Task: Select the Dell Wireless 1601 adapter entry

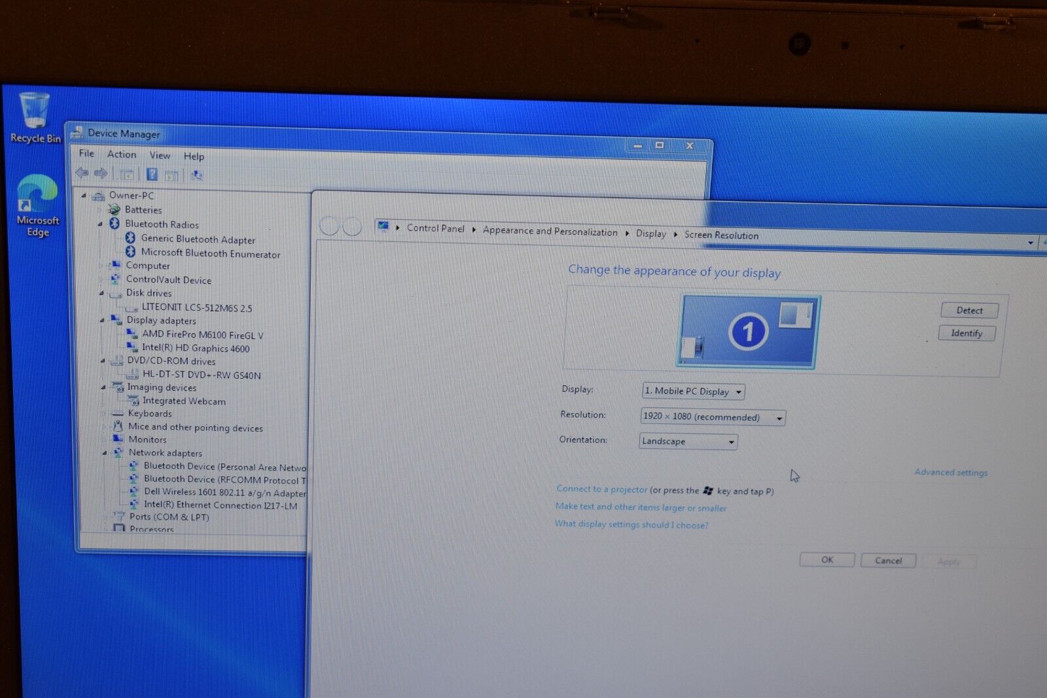Action: (224, 493)
